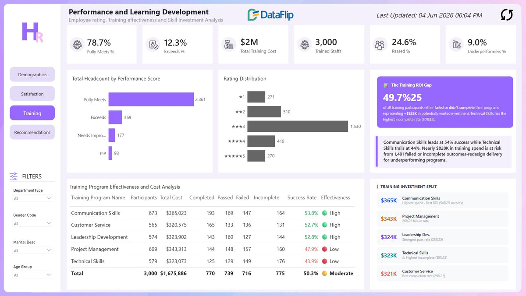
Task: Click the four-star rating bar
Action: pyautogui.click(x=261, y=141)
